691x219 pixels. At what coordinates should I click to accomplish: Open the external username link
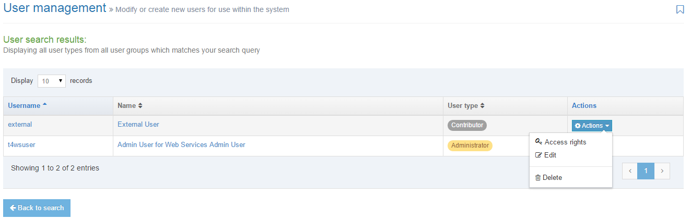tap(20, 125)
